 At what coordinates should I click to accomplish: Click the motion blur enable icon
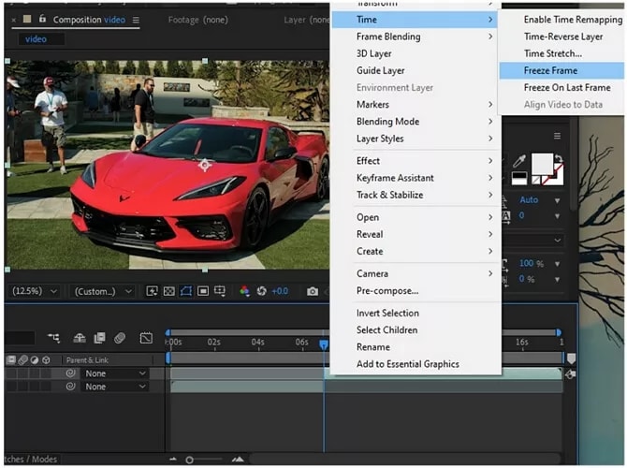point(120,338)
